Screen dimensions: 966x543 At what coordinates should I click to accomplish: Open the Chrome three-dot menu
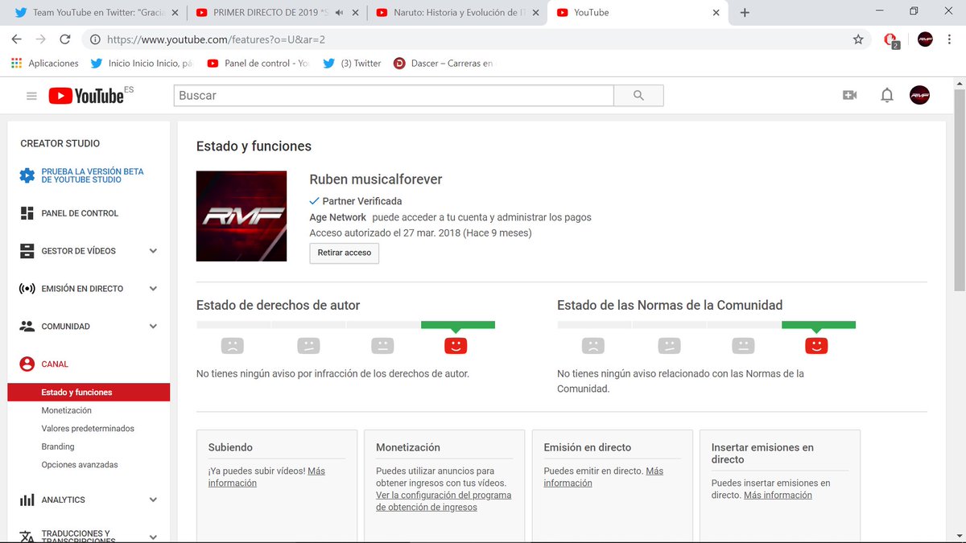click(x=951, y=39)
